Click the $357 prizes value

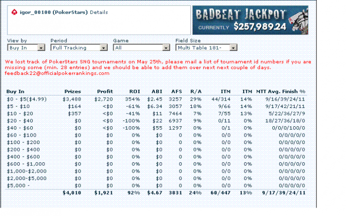pyautogui.click(x=75, y=114)
